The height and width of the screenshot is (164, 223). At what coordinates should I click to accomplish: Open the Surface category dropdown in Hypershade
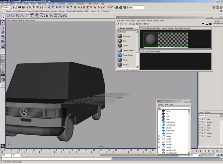(119, 32)
